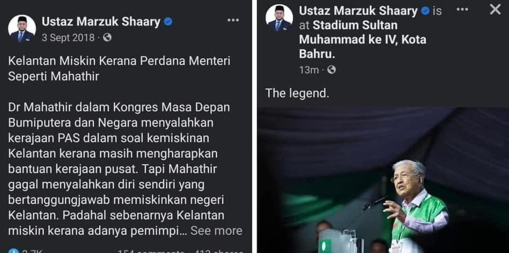The width and height of the screenshot is (509, 253).
Task: Click the right post's profile picture
Action: click(x=279, y=18)
